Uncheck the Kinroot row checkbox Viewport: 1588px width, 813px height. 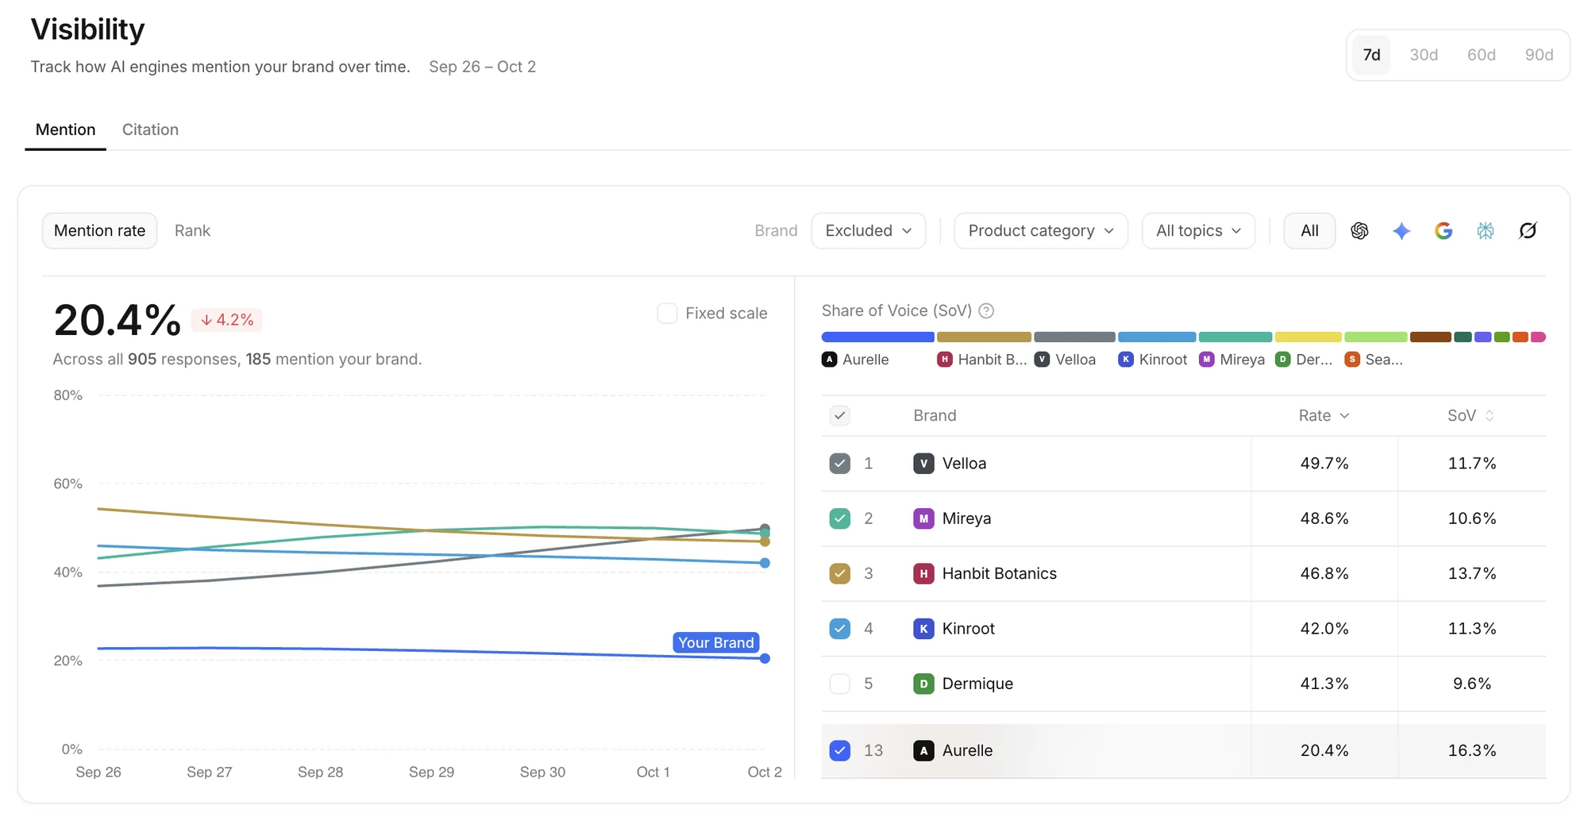[x=839, y=629]
